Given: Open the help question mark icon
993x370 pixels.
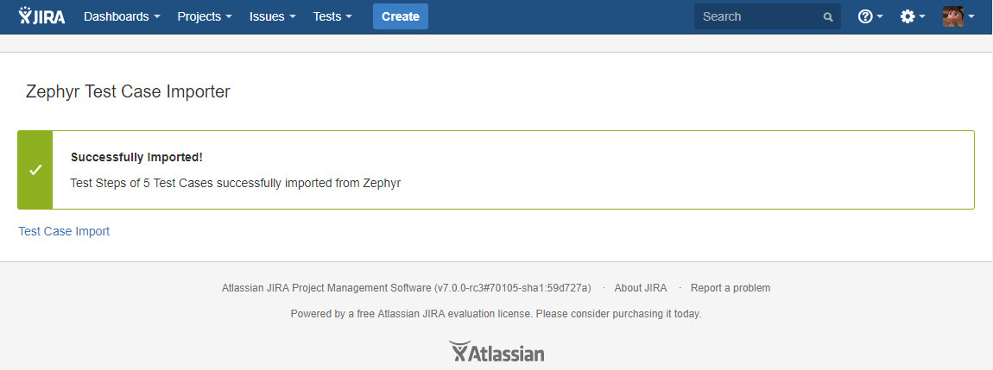Looking at the screenshot, I should 865,16.
